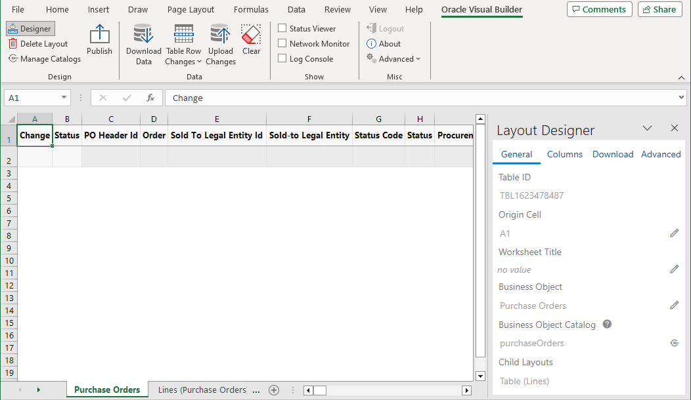Enable the Status Viewer checkbox
Viewport: 691px width, 400px height.
[284, 28]
